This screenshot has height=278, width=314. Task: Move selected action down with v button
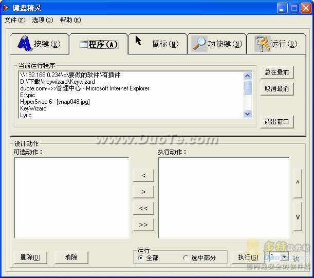(298, 216)
